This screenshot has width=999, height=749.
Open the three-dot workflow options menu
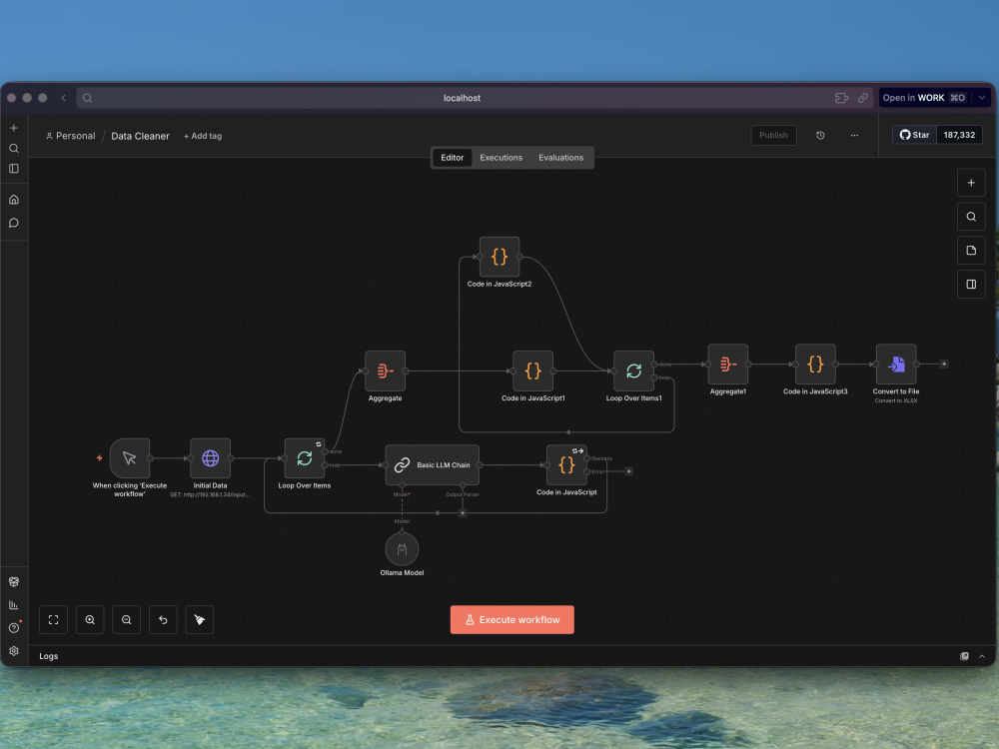coord(854,135)
